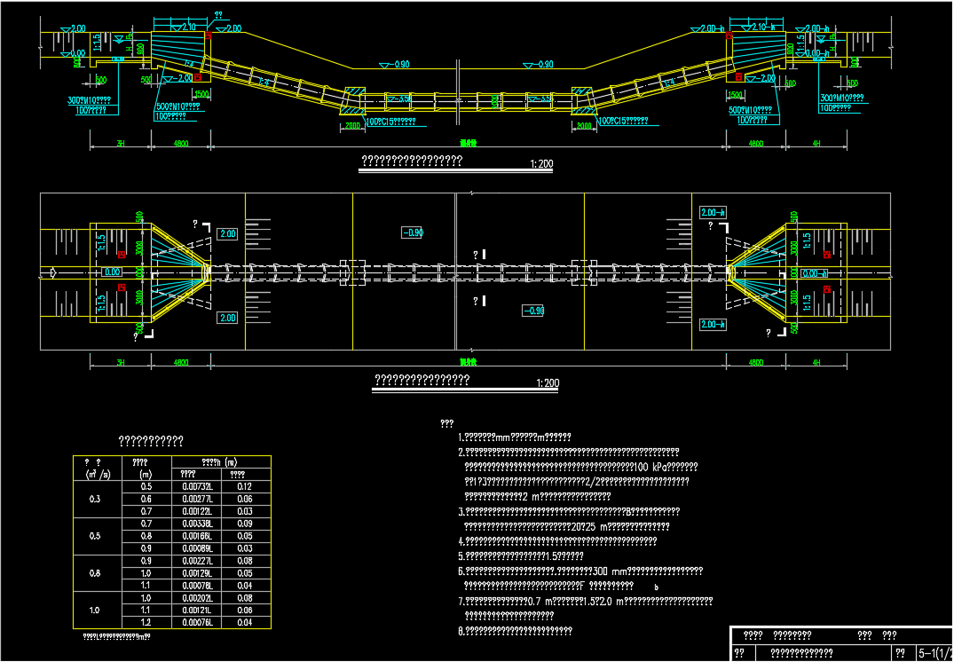Screen dimensions: 954x662
Task: Select note line 1 mentioning mm
Action: pos(515,437)
